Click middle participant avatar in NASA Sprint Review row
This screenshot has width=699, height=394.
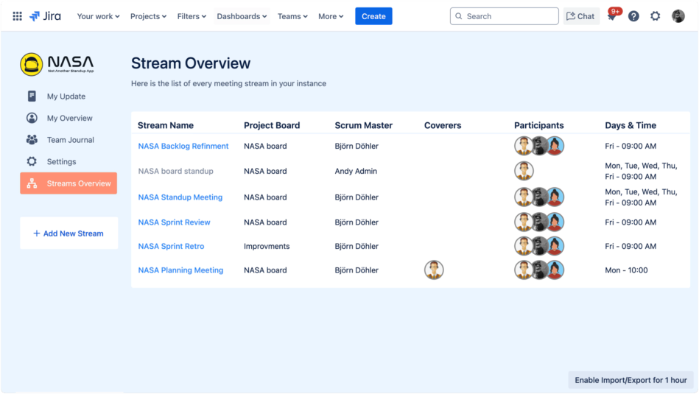click(x=539, y=222)
